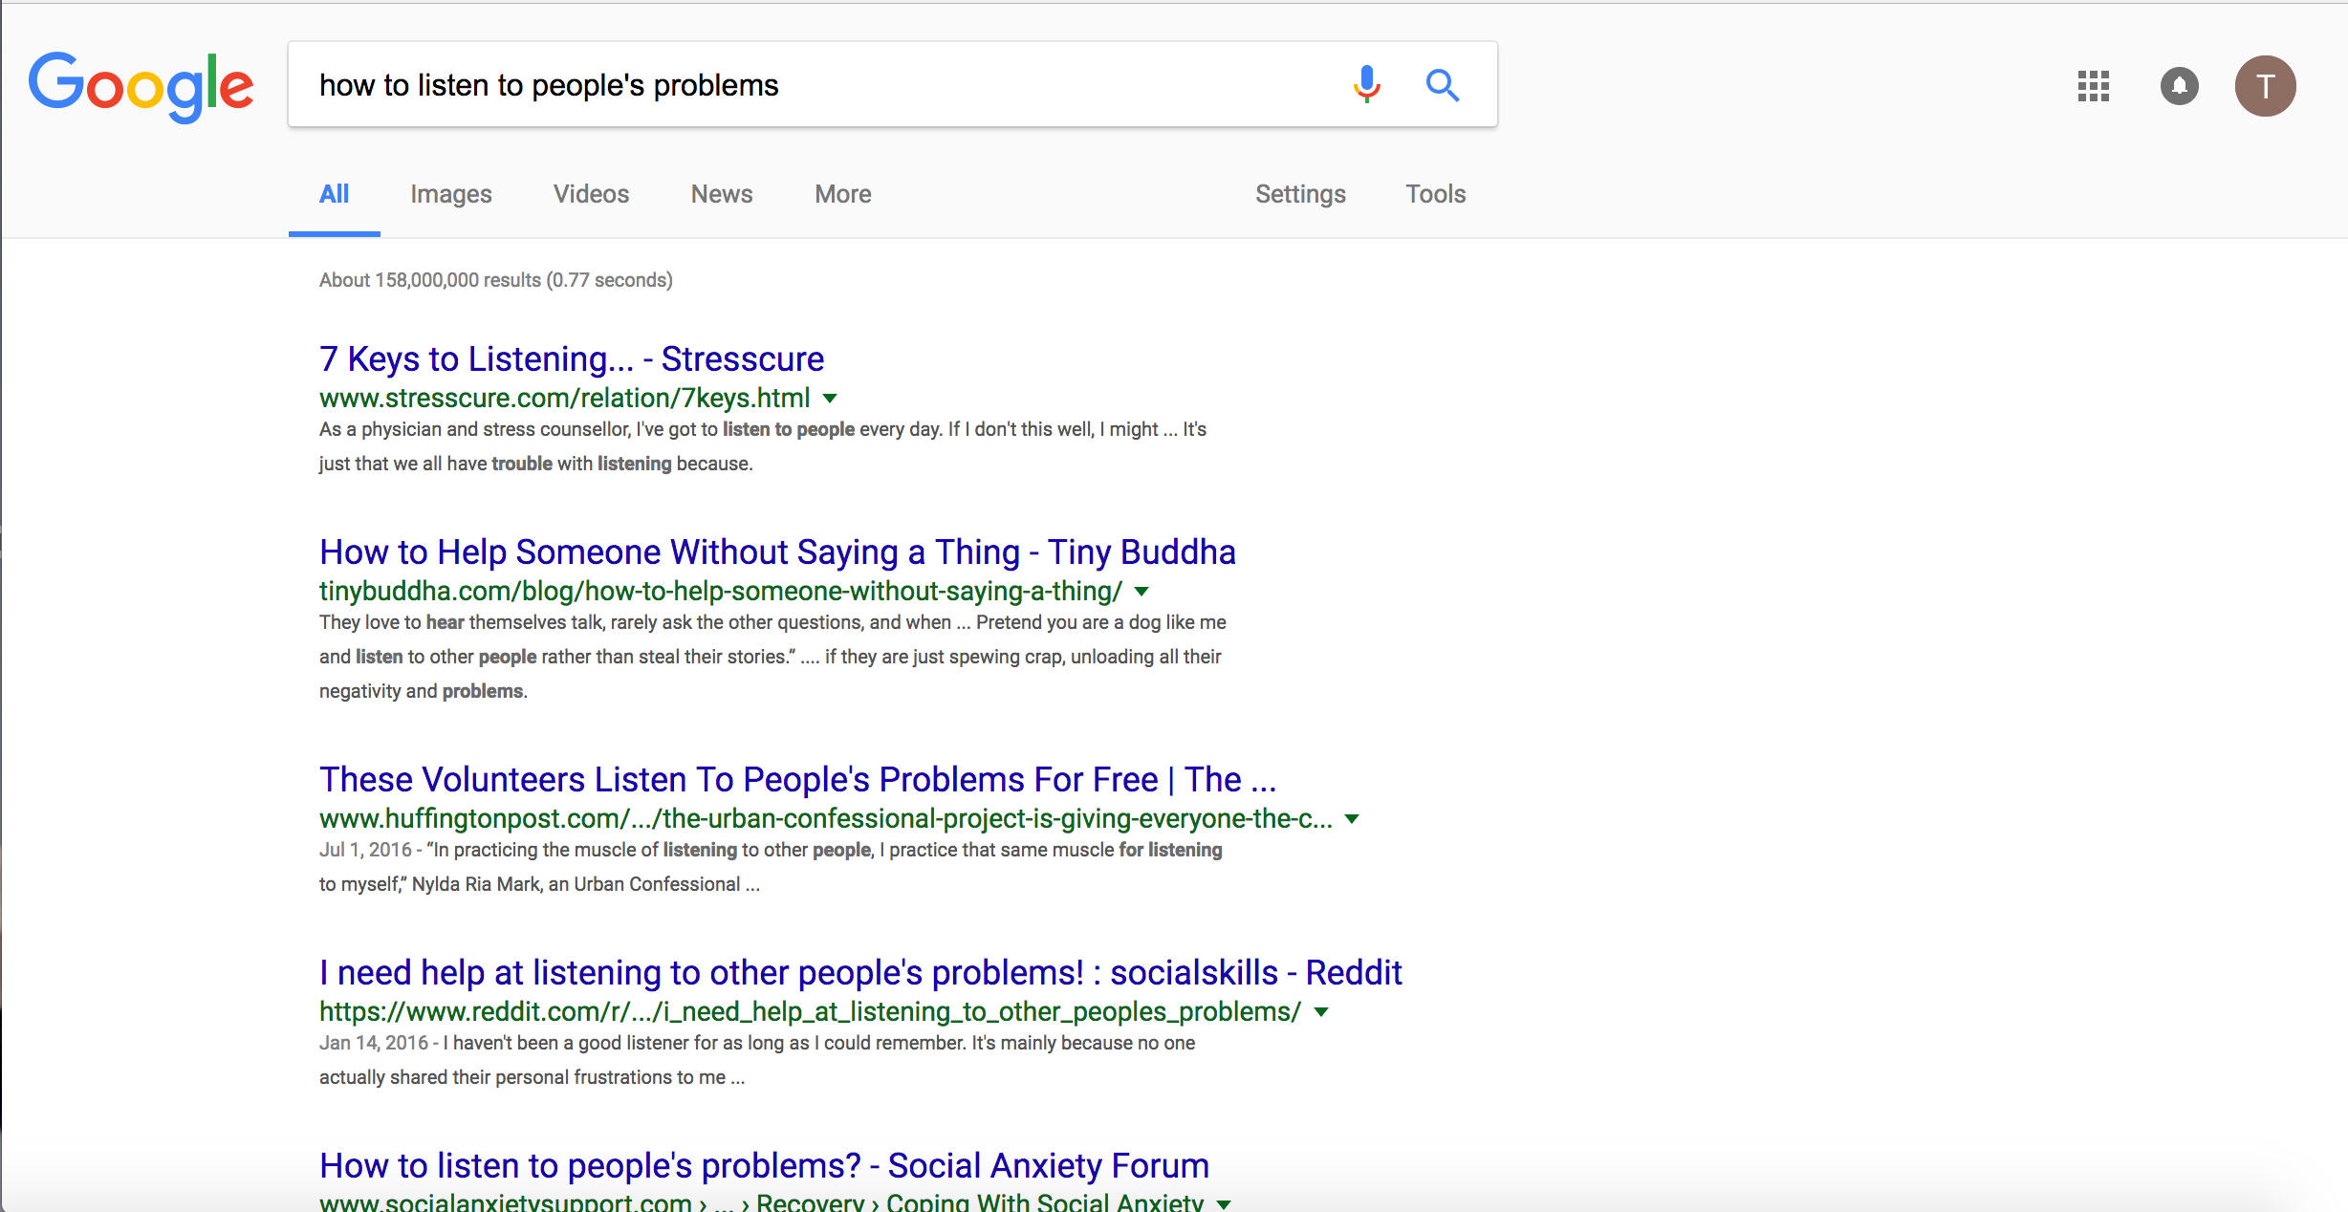The image size is (2348, 1212).
Task: Open the 7 Keys to Listening result
Action: pos(572,359)
